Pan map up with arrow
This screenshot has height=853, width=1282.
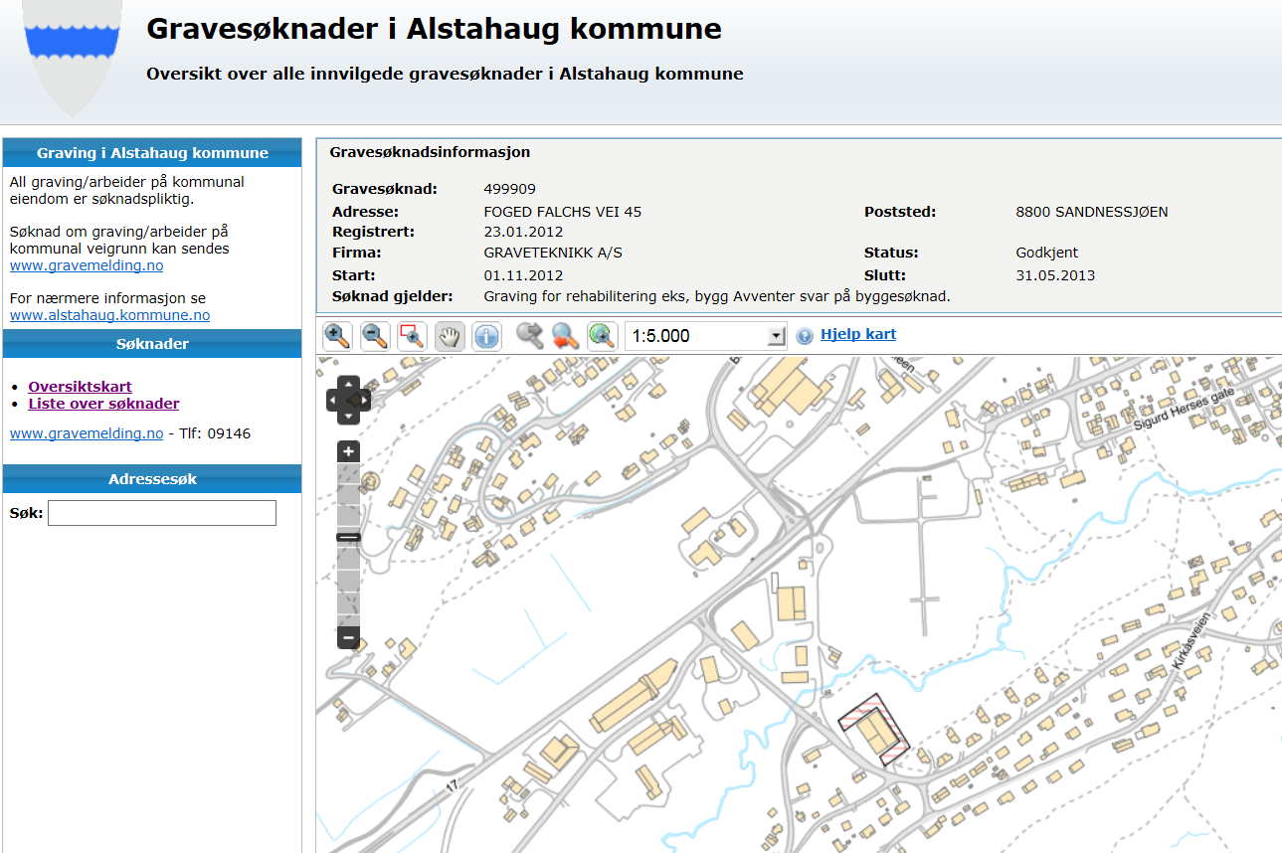349,384
